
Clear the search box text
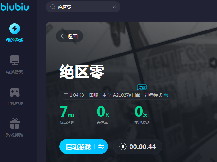click(114, 7)
